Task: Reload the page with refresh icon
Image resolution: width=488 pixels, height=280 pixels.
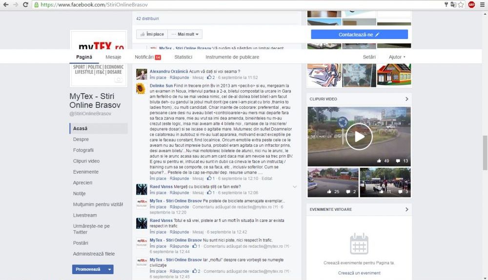Action: point(25,5)
